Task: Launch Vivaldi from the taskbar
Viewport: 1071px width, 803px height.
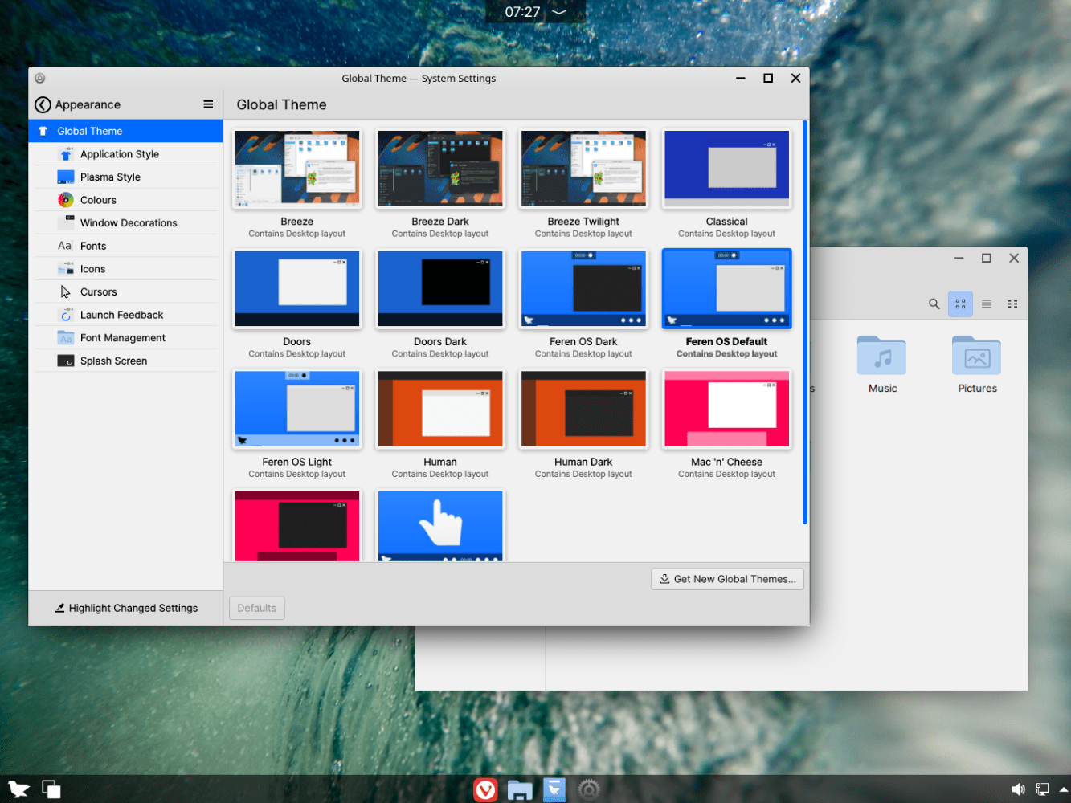Action: coord(485,789)
